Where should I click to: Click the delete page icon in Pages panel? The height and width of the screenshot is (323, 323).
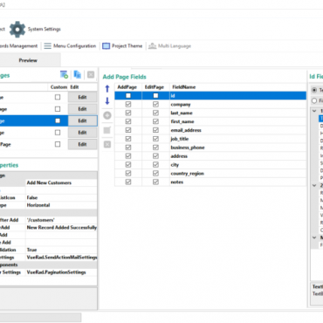tap(91, 75)
